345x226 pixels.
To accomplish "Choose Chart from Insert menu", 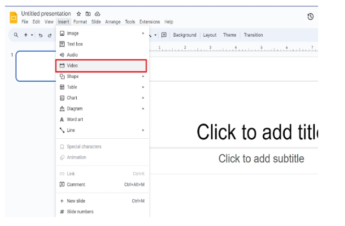I will click(103, 98).
